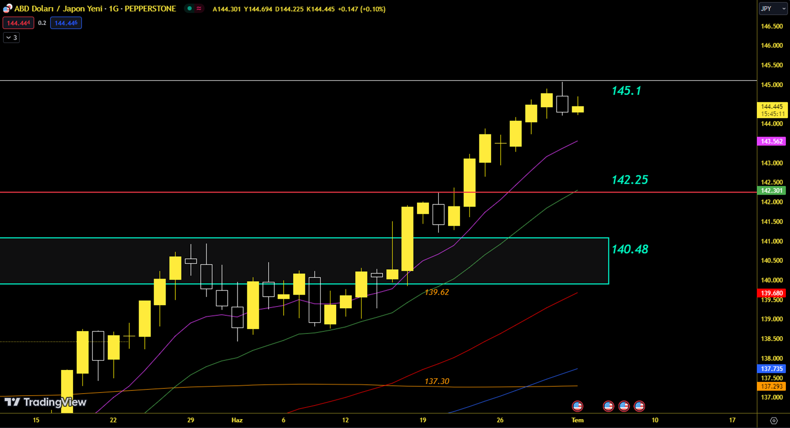Select the 142.25 text label
Screen dimensions: 790x428
(629, 180)
